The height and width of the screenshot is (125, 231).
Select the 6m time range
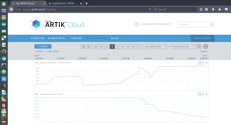pyautogui.click(x=134, y=47)
